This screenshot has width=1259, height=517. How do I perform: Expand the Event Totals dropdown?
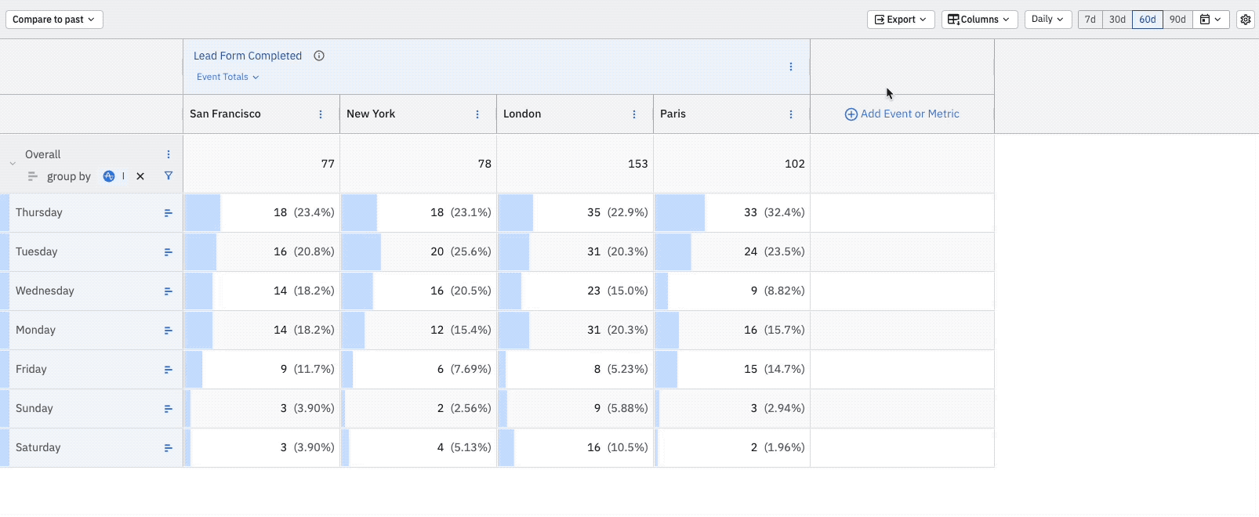(x=227, y=77)
